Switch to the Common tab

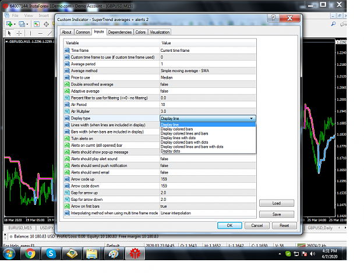point(83,32)
